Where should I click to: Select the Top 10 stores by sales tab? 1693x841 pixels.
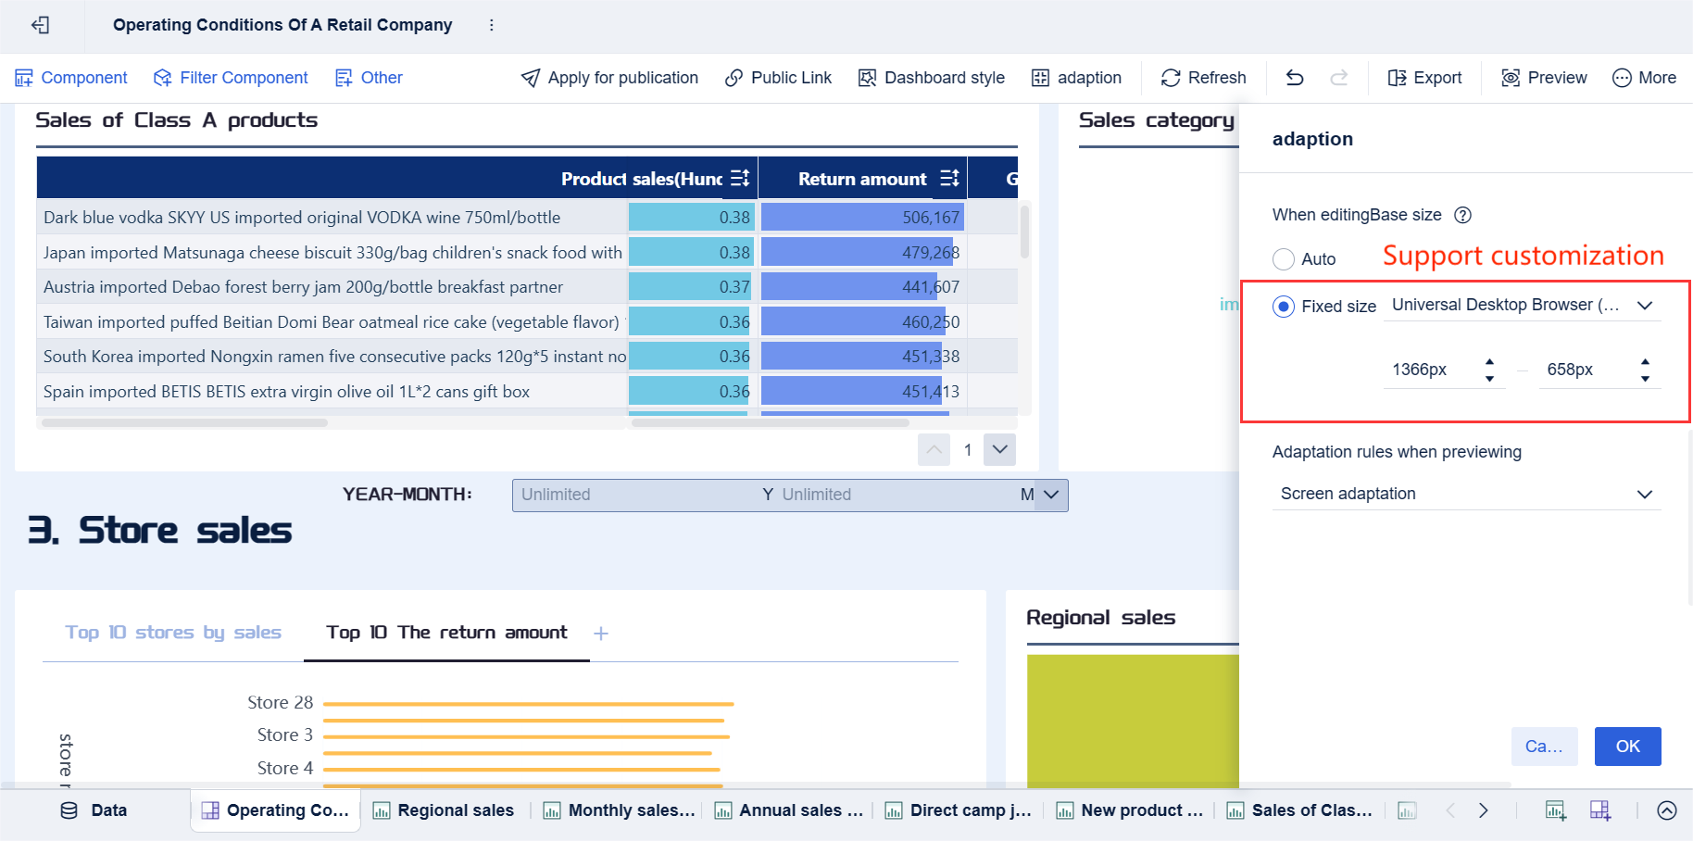(172, 633)
